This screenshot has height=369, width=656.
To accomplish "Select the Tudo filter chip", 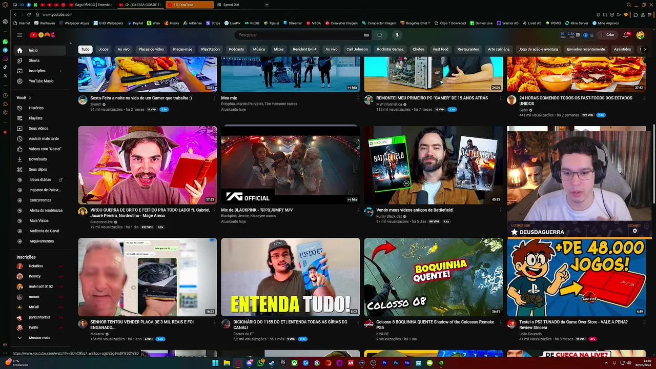I will (x=85, y=49).
